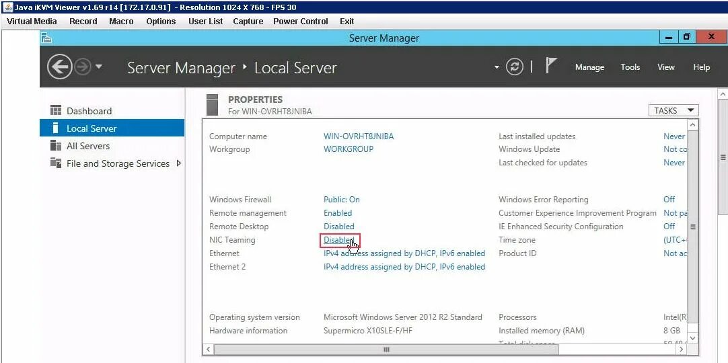Open the Record menu
The width and height of the screenshot is (728, 363).
tap(83, 22)
